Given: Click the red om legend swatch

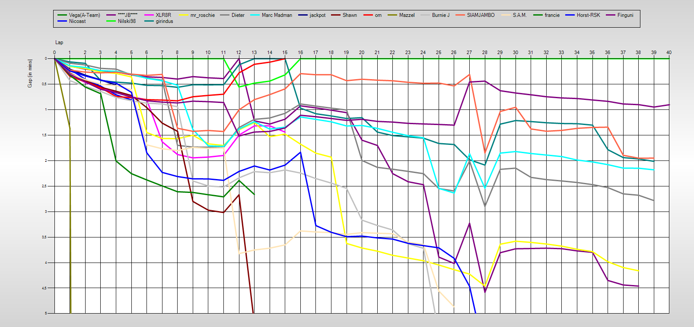Looking at the screenshot, I should point(369,15).
